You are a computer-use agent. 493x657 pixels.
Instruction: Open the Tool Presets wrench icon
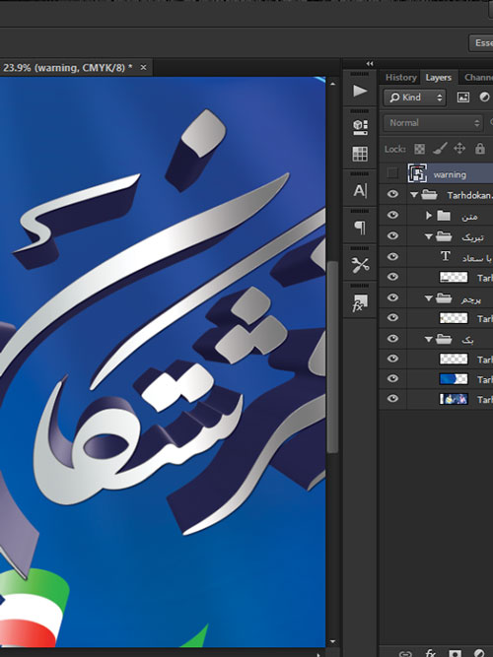coord(360,265)
